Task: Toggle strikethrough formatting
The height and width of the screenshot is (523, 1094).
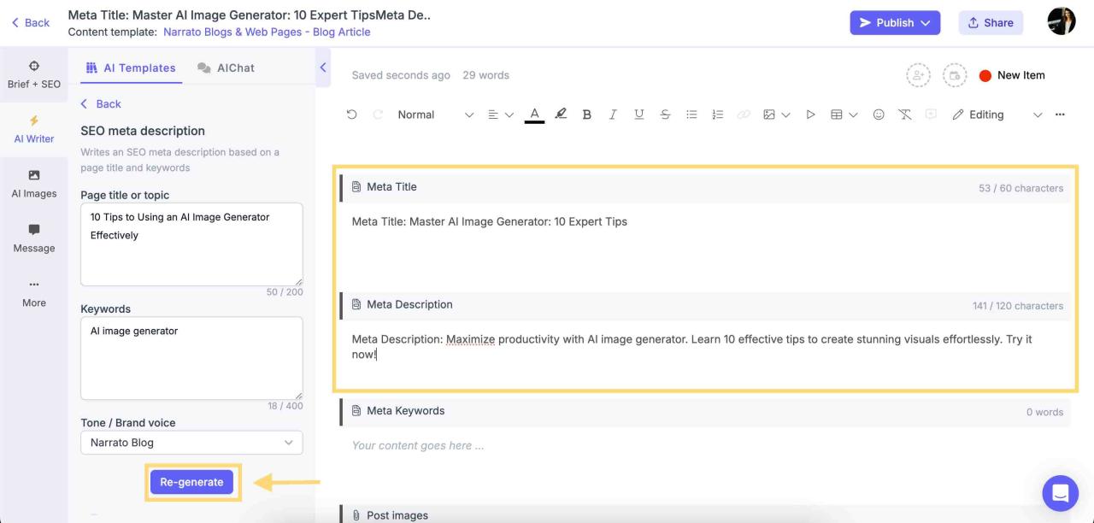Action: pos(665,114)
